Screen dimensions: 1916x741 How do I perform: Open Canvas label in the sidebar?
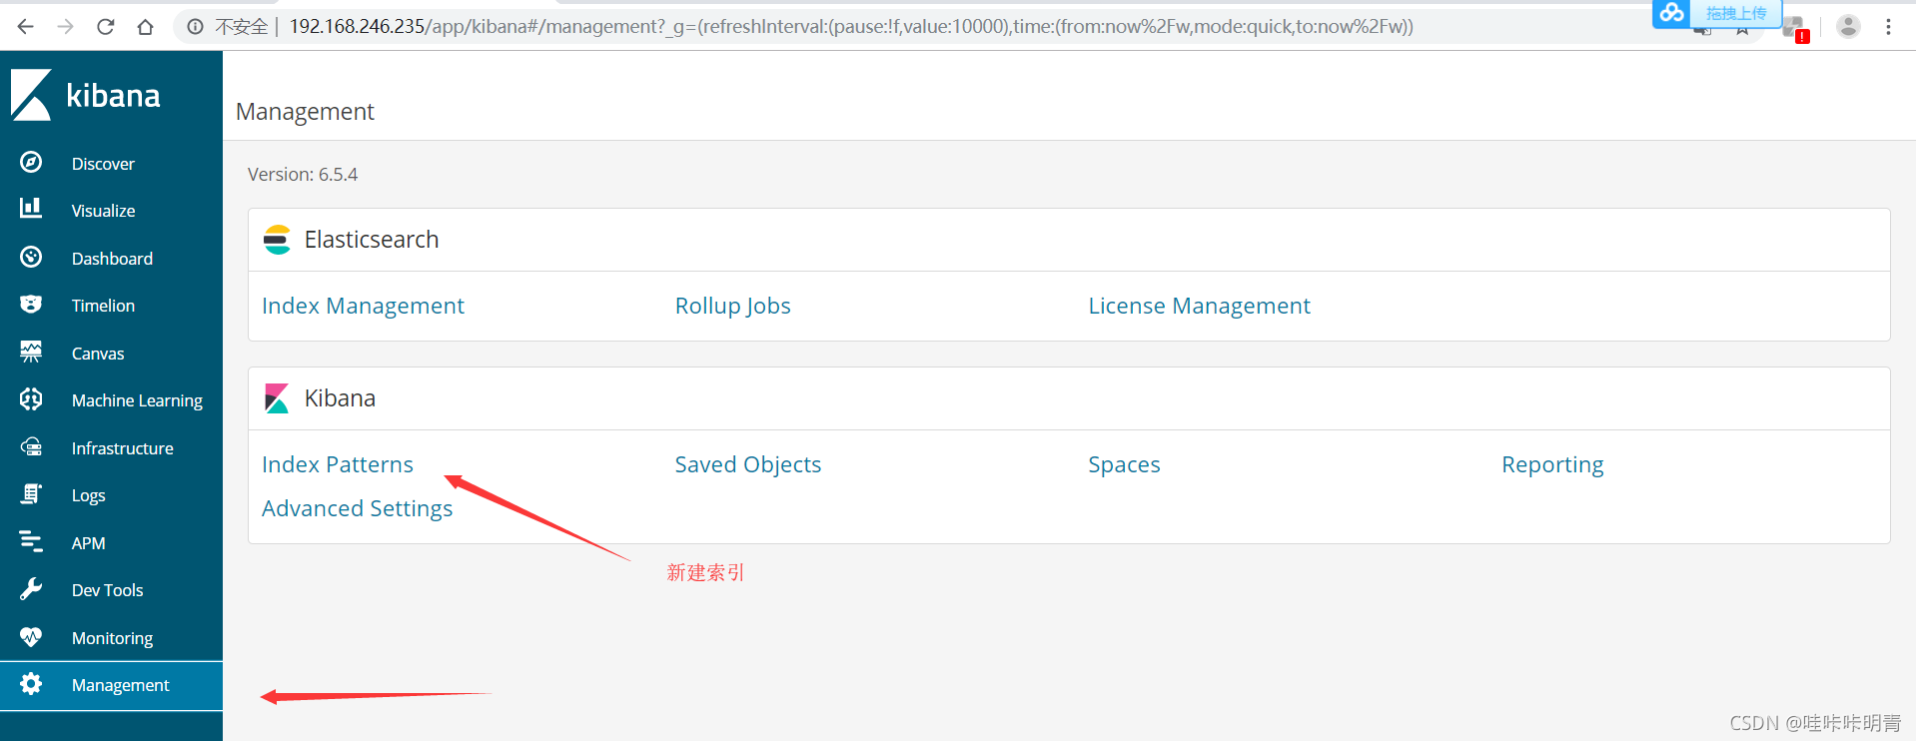(98, 354)
